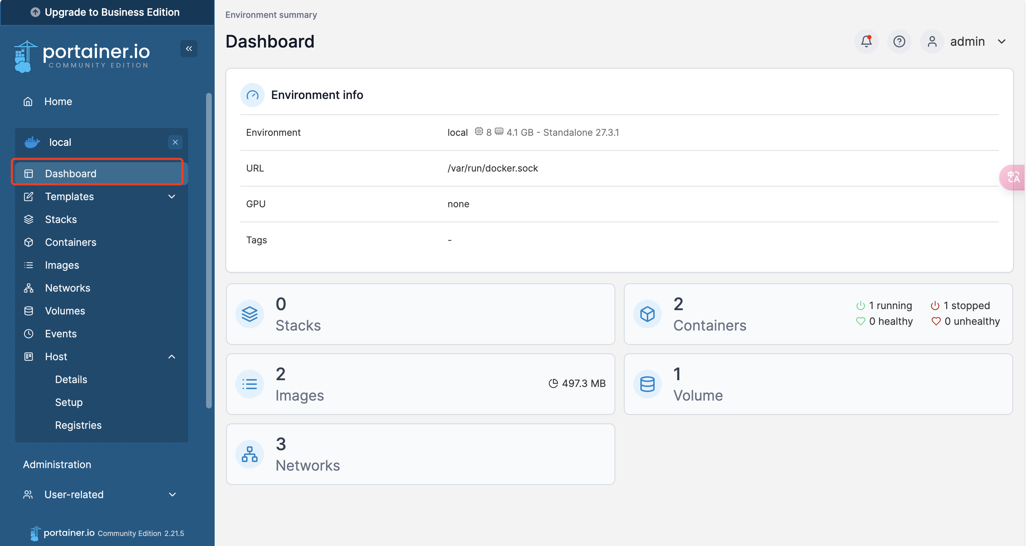Image resolution: width=1026 pixels, height=546 pixels.
Task: Click the Networks tile icon
Action: (x=250, y=454)
